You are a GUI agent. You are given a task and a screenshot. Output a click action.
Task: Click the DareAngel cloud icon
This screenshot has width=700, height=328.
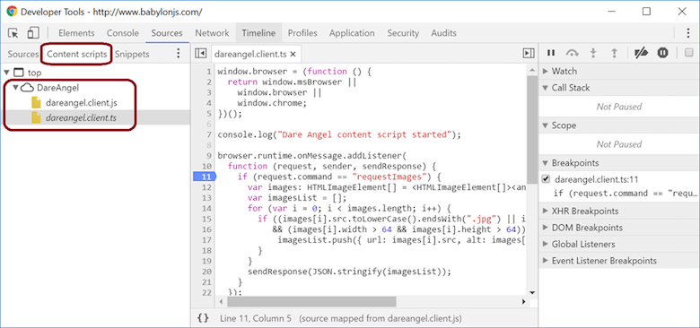tap(28, 87)
